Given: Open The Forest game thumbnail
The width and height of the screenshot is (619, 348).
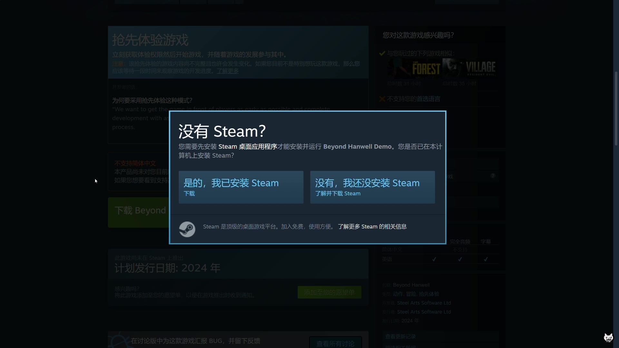Looking at the screenshot, I should pyautogui.click(x=414, y=68).
